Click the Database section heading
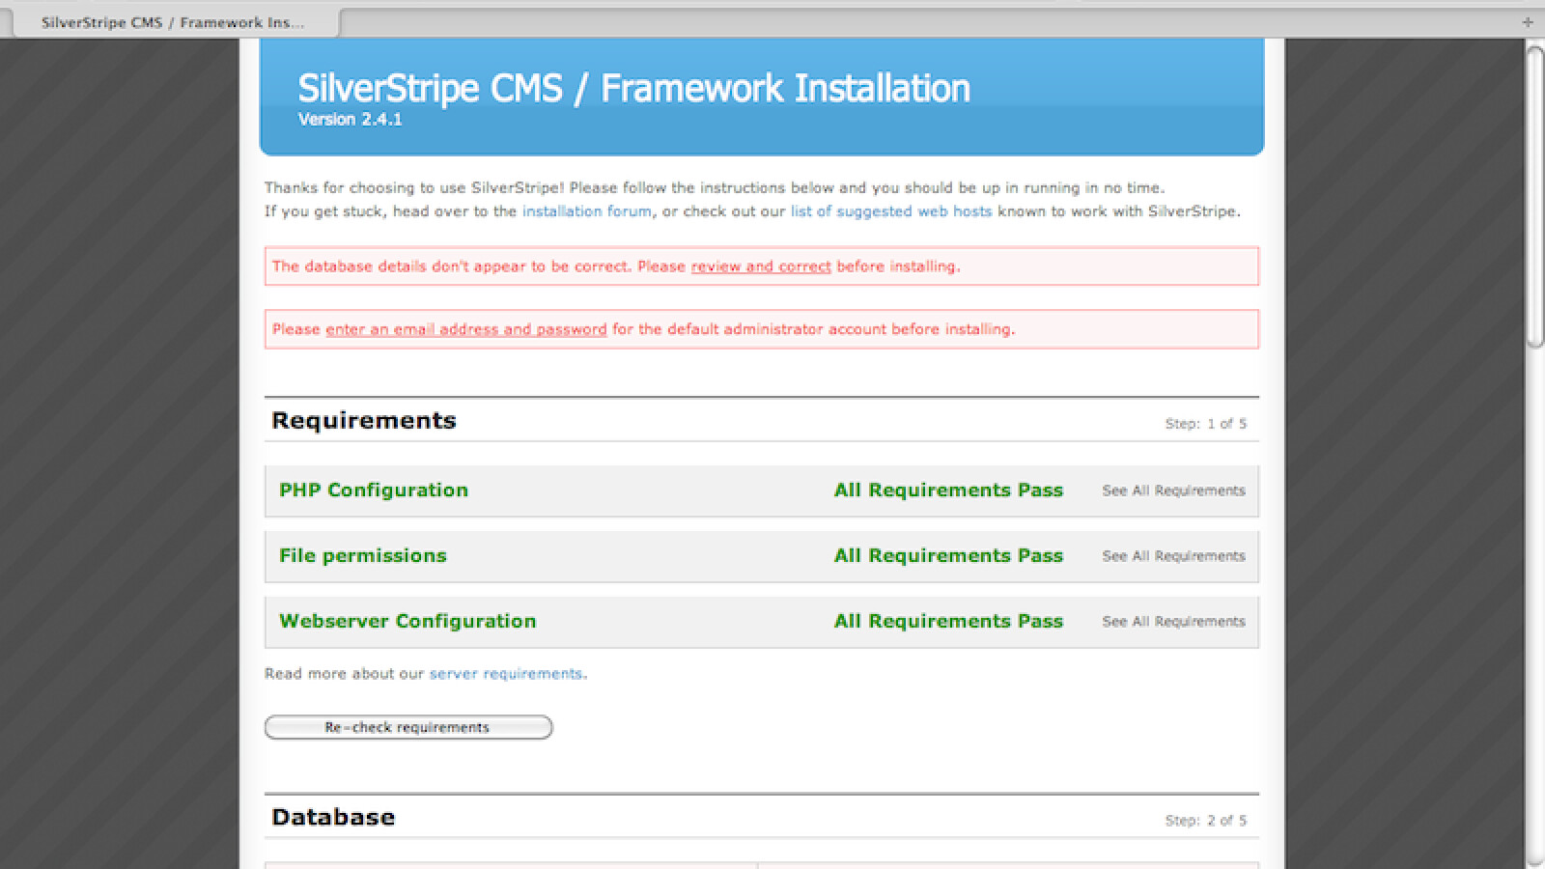 click(x=332, y=818)
